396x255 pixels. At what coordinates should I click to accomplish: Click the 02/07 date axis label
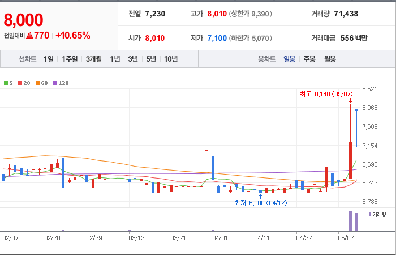click(x=10, y=238)
